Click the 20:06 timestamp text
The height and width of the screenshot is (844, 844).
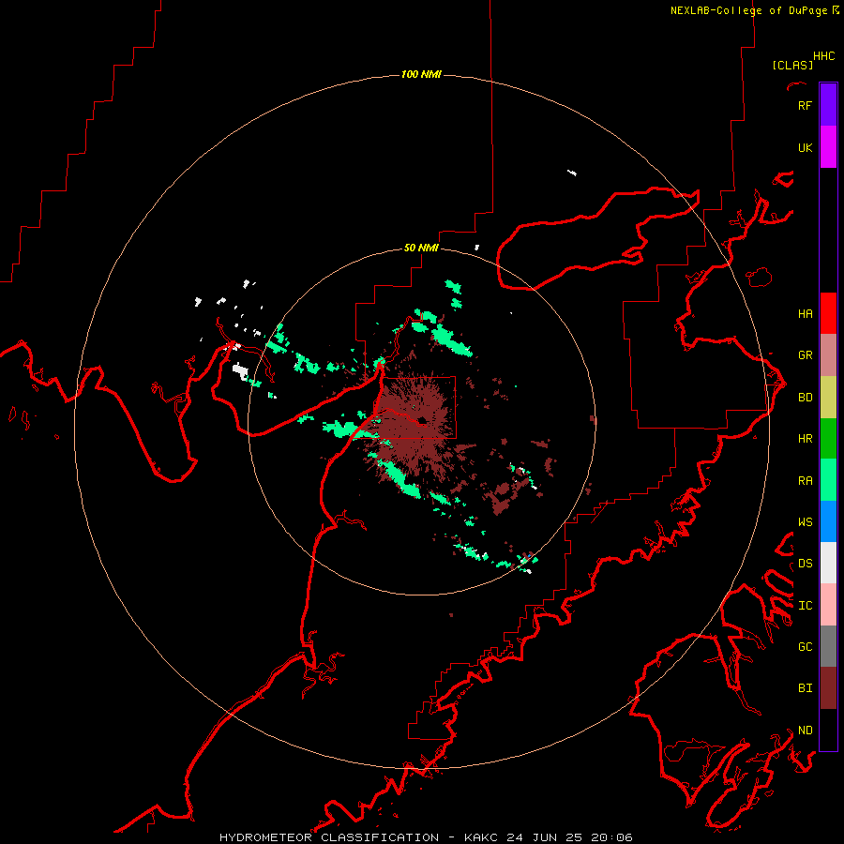tap(611, 837)
